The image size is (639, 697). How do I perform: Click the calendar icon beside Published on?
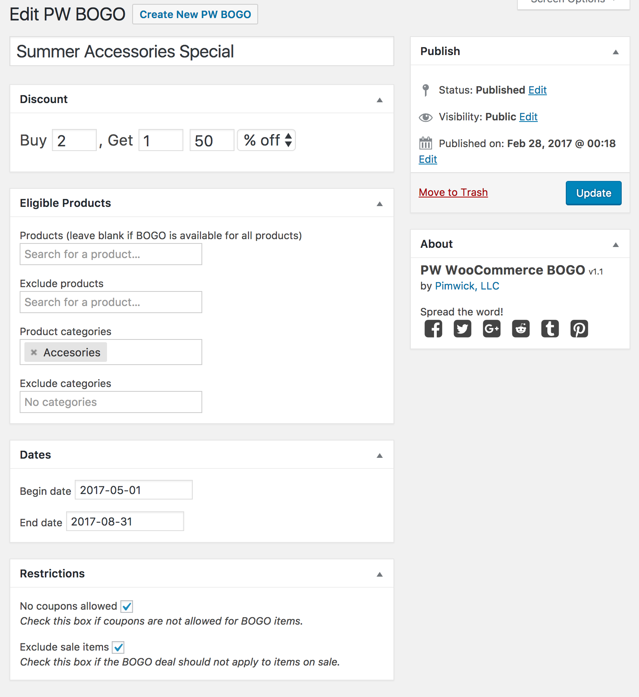pyautogui.click(x=425, y=143)
